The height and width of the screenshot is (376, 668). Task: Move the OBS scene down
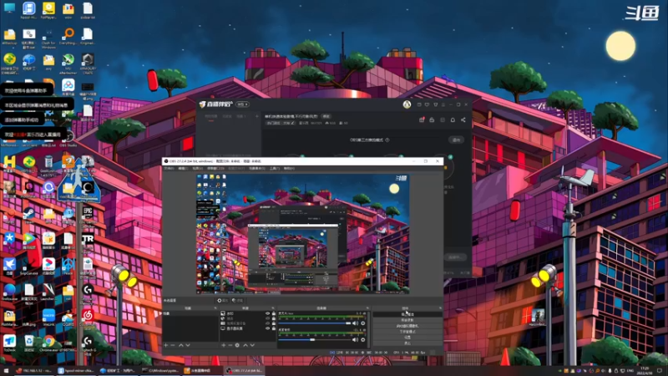pos(188,345)
